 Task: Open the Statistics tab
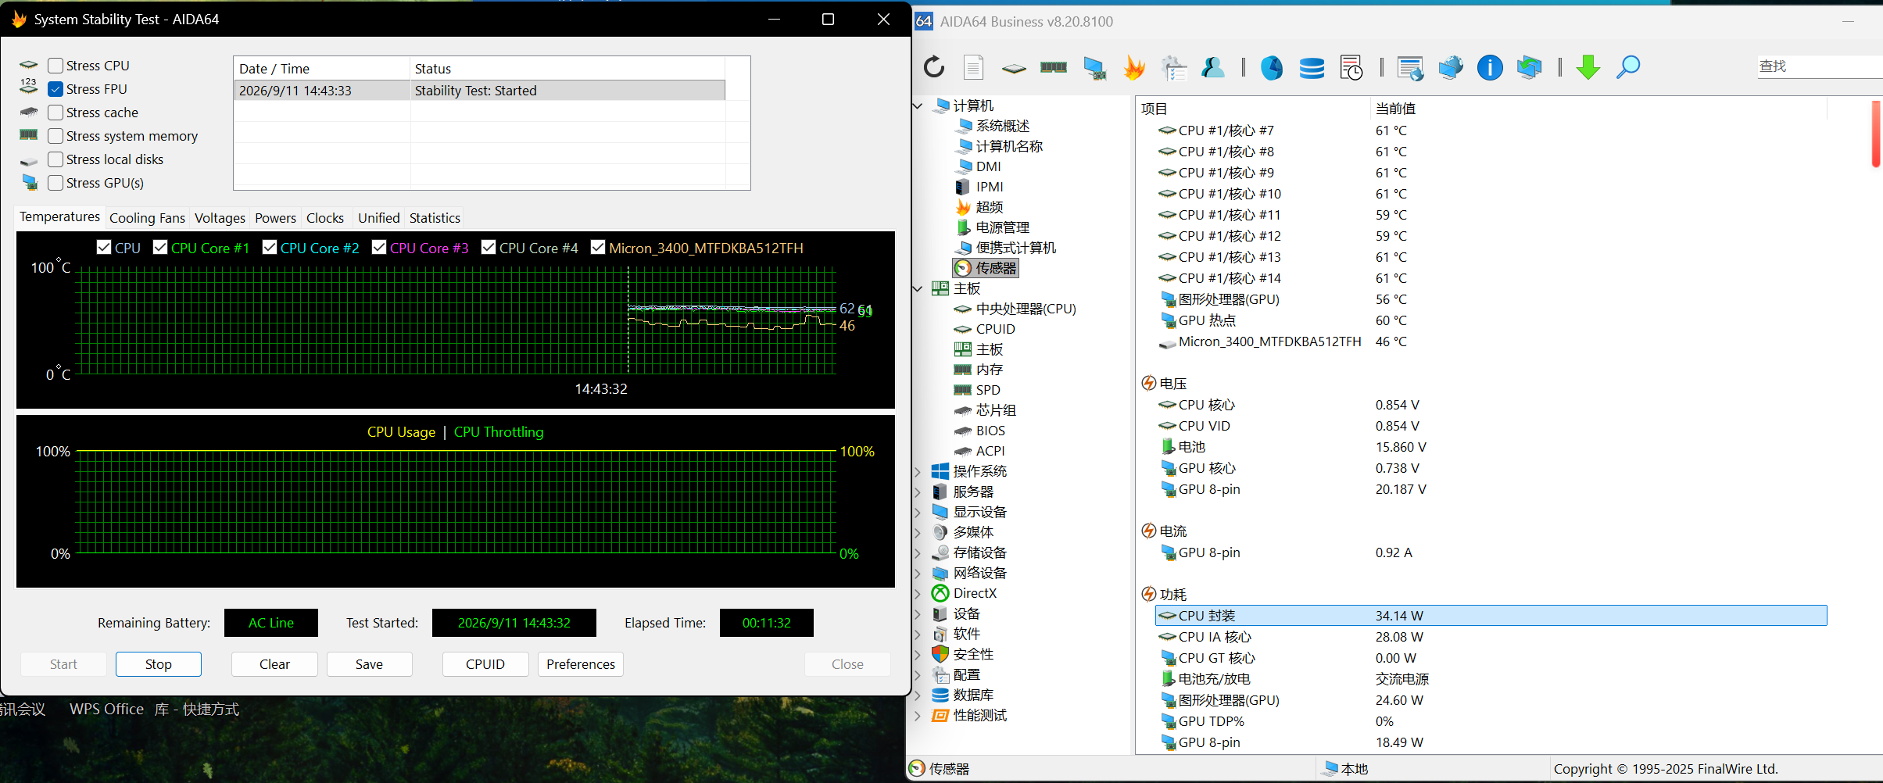435,218
